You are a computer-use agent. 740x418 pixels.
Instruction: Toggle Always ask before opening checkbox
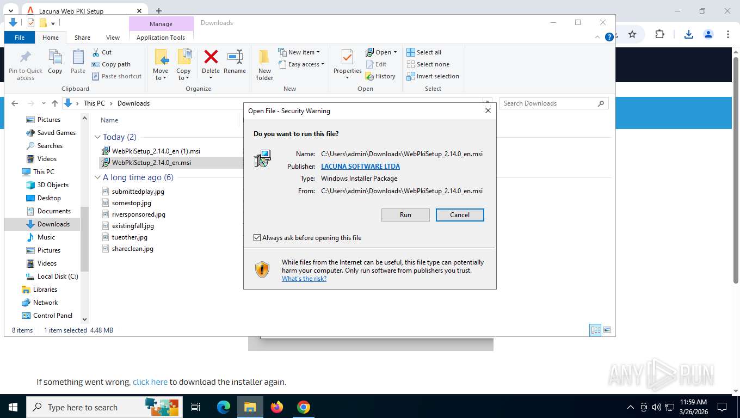point(257,238)
